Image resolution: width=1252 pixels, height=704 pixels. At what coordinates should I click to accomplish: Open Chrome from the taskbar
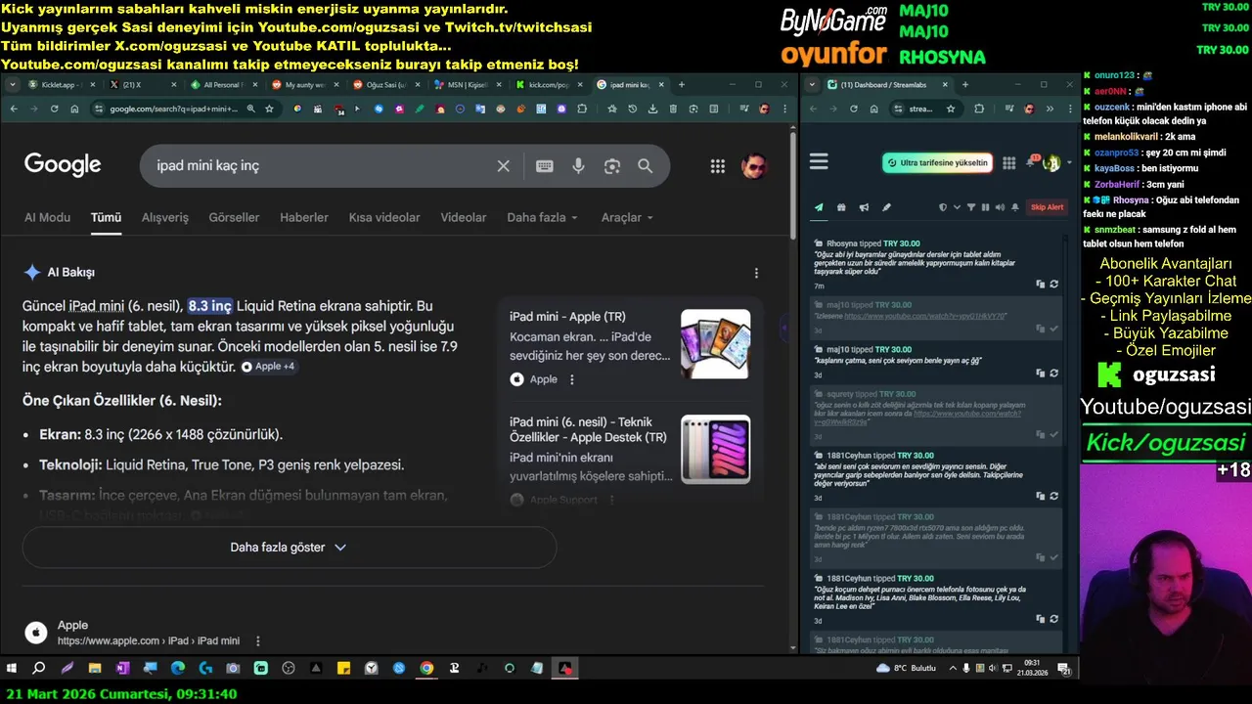426,669
